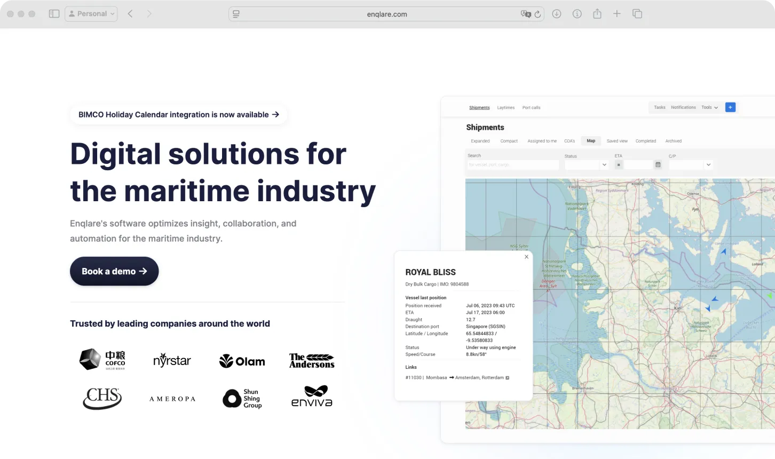Screen dimensions: 775x459
Task: Select the Saved view tab
Action: [x=617, y=141]
